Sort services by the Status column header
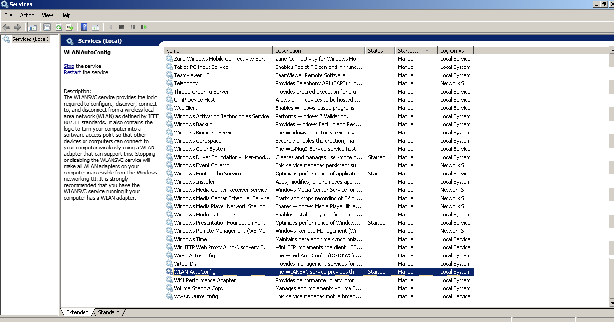The height and width of the screenshot is (322, 614). [380, 51]
